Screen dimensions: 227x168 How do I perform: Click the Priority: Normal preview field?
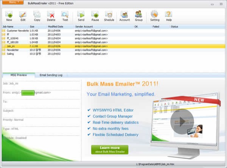coord(13,120)
